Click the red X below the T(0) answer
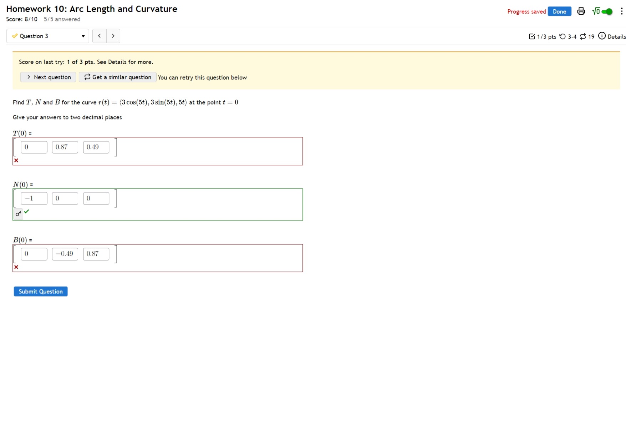 pyautogui.click(x=16, y=160)
